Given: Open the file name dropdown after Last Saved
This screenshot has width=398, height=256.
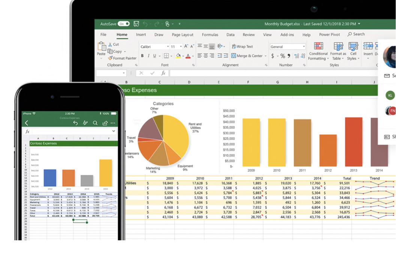Looking at the screenshot, I should (x=359, y=24).
